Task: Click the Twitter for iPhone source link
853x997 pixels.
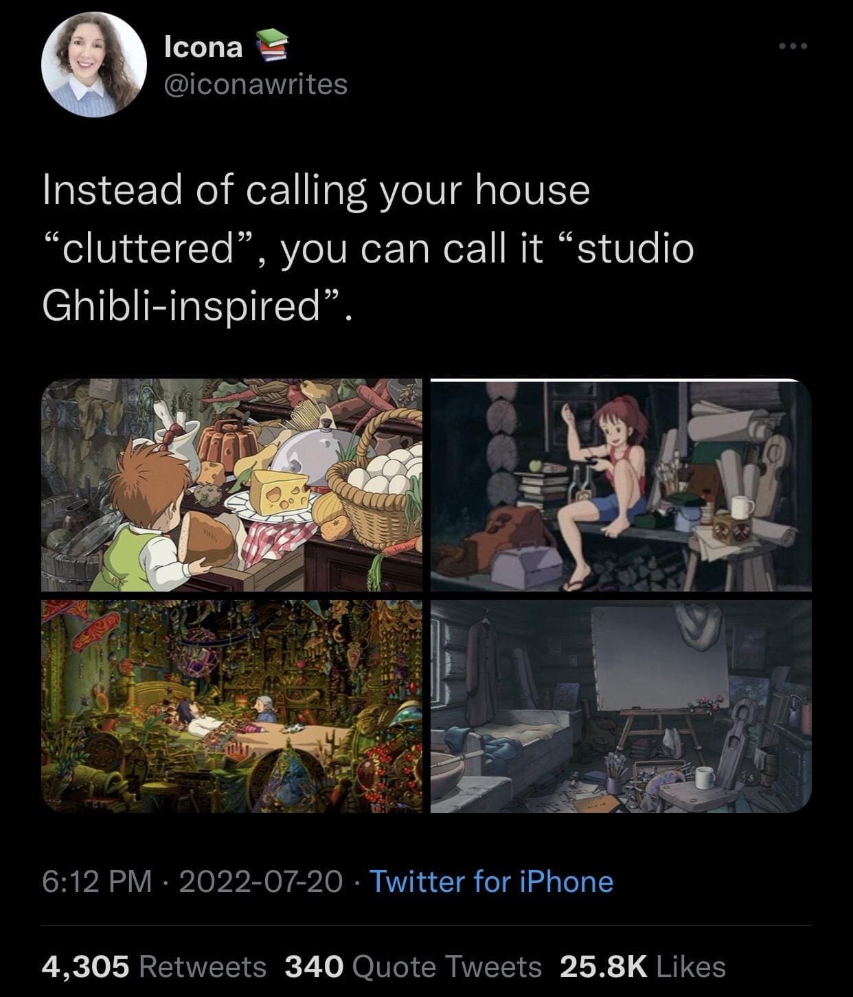Action: pos(492,881)
